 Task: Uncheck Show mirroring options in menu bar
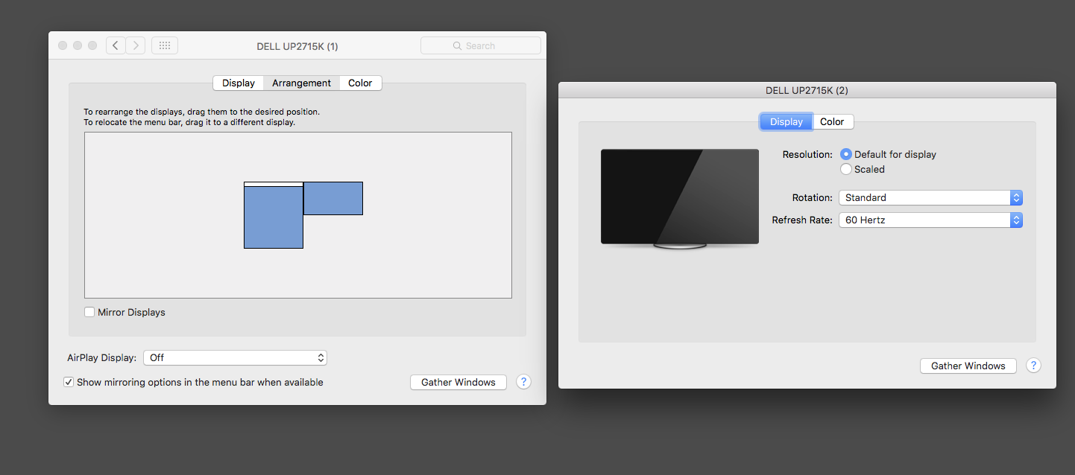click(69, 382)
